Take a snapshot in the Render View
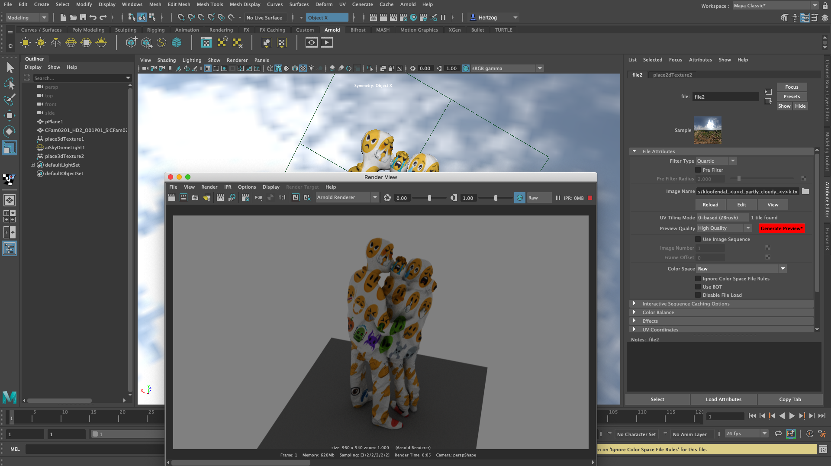The image size is (831, 466). [x=195, y=198]
